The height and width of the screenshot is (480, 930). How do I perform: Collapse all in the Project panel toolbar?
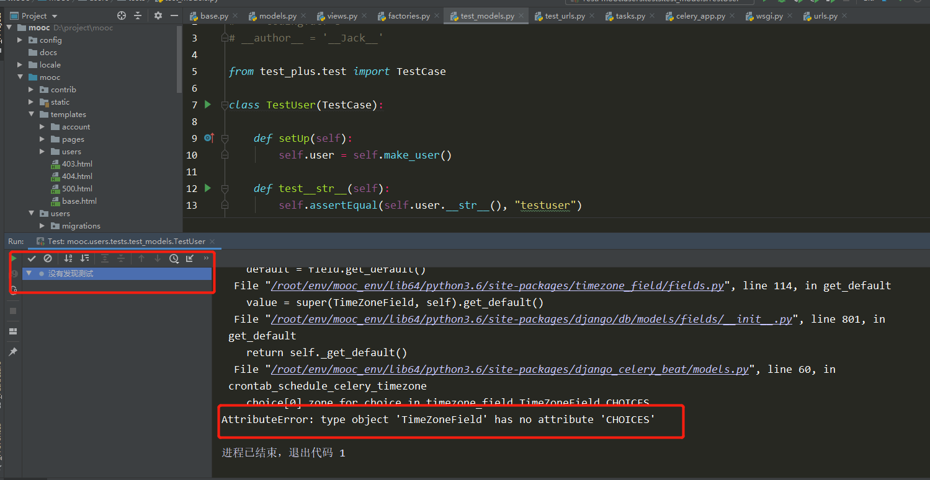click(138, 15)
